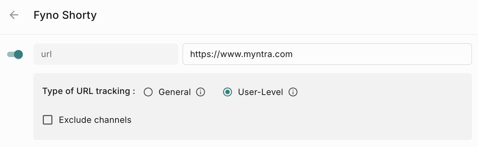Click the "Type of URL tracking" label

click(88, 91)
